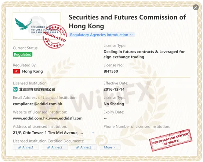This screenshot has height=162, width=203.
Task: Click the Certification Center of WikiFX stamp
Action: pyautogui.click(x=171, y=140)
